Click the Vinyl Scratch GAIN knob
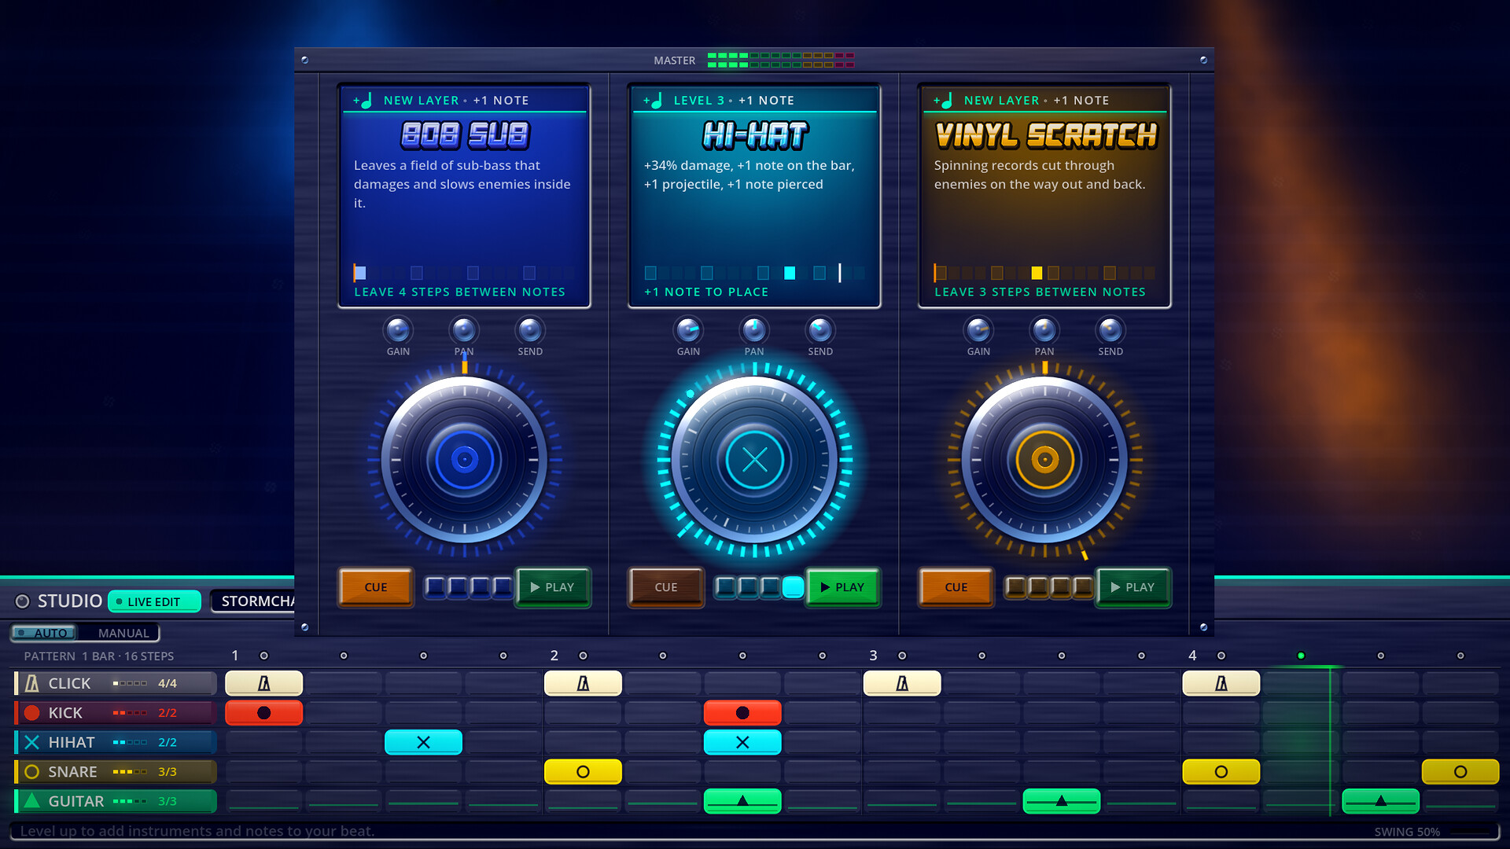1510x849 pixels. coord(978,330)
